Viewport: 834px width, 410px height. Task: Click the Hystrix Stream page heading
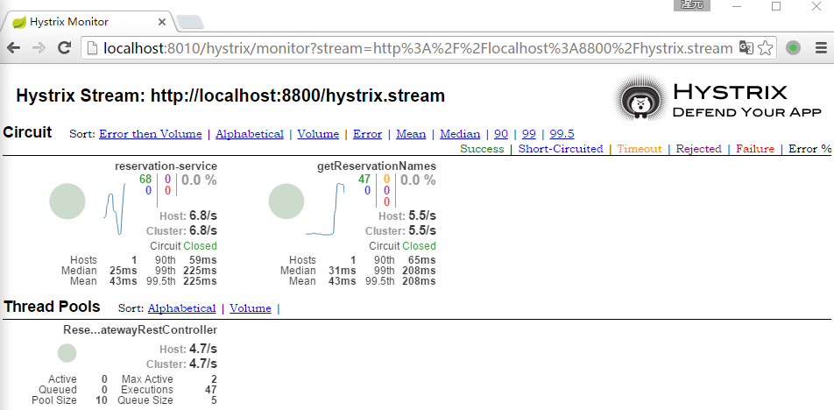point(230,95)
